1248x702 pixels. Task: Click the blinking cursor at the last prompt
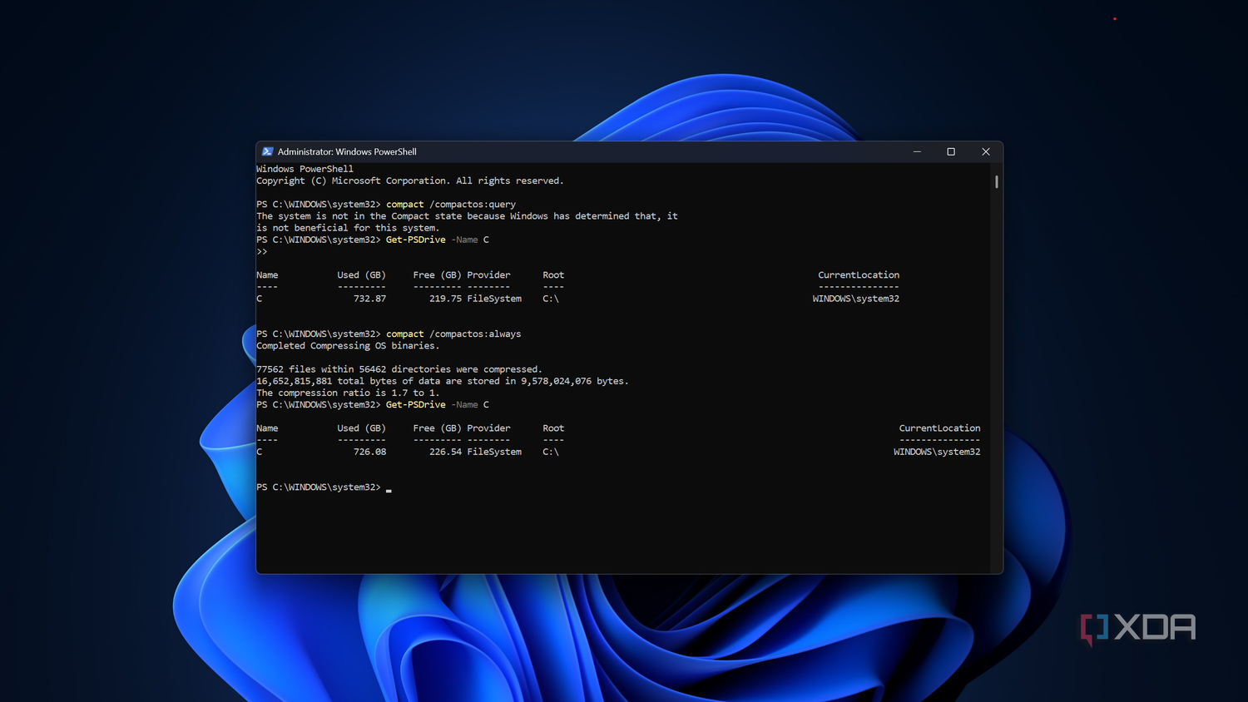(389, 490)
